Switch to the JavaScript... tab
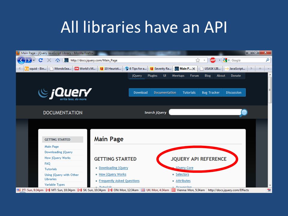Screen dimensions: 288x216 click(x=235, y=68)
